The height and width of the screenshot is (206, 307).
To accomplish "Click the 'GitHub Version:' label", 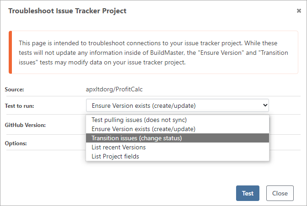I will click(x=25, y=125).
